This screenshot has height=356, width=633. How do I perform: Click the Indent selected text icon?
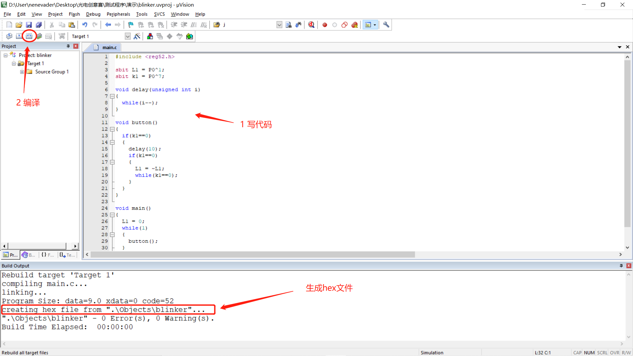(x=174, y=25)
